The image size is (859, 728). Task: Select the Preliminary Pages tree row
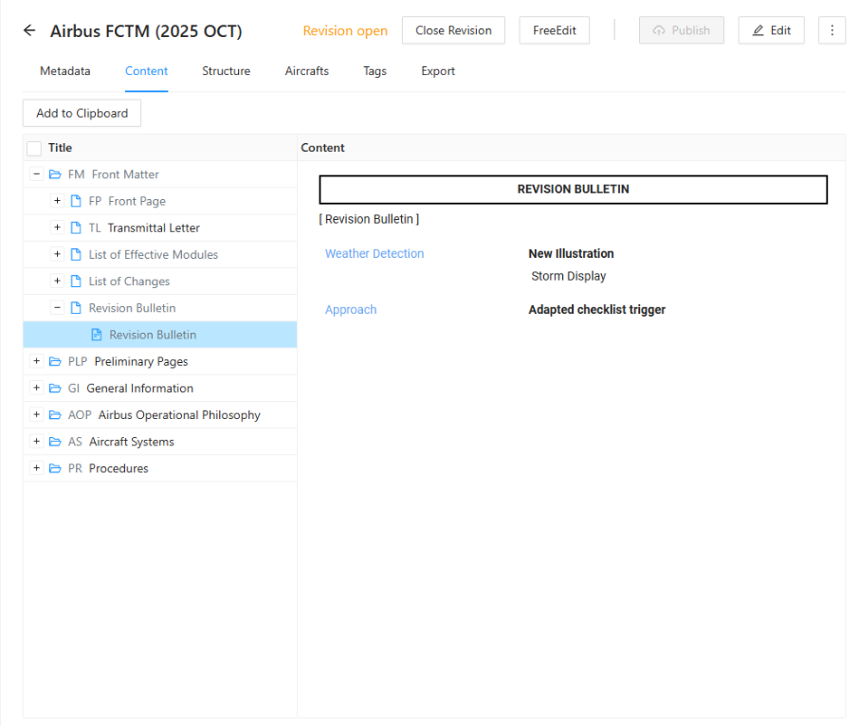pyautogui.click(x=160, y=361)
